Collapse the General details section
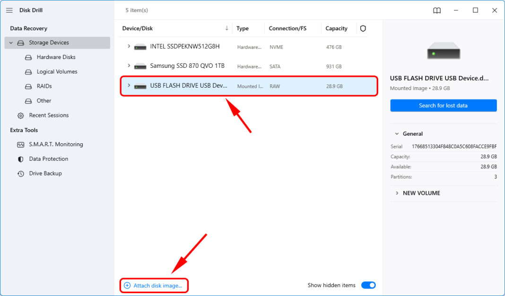 (x=396, y=134)
